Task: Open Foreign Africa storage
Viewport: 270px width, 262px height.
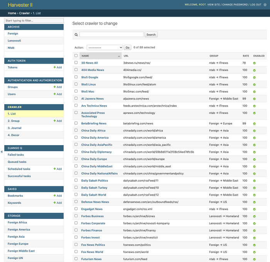Action: pyautogui.click(x=17, y=222)
